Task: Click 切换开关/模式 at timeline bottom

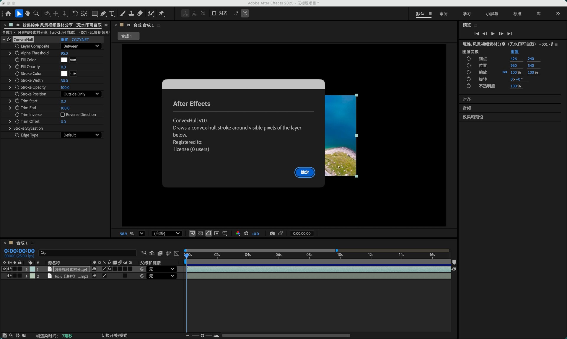Action: 114,336
